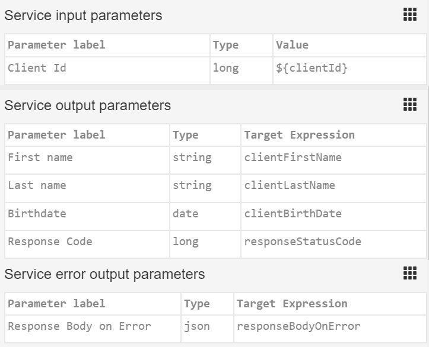The width and height of the screenshot is (429, 347).
Task: Click the clientLastName target expression
Action: [x=290, y=185]
